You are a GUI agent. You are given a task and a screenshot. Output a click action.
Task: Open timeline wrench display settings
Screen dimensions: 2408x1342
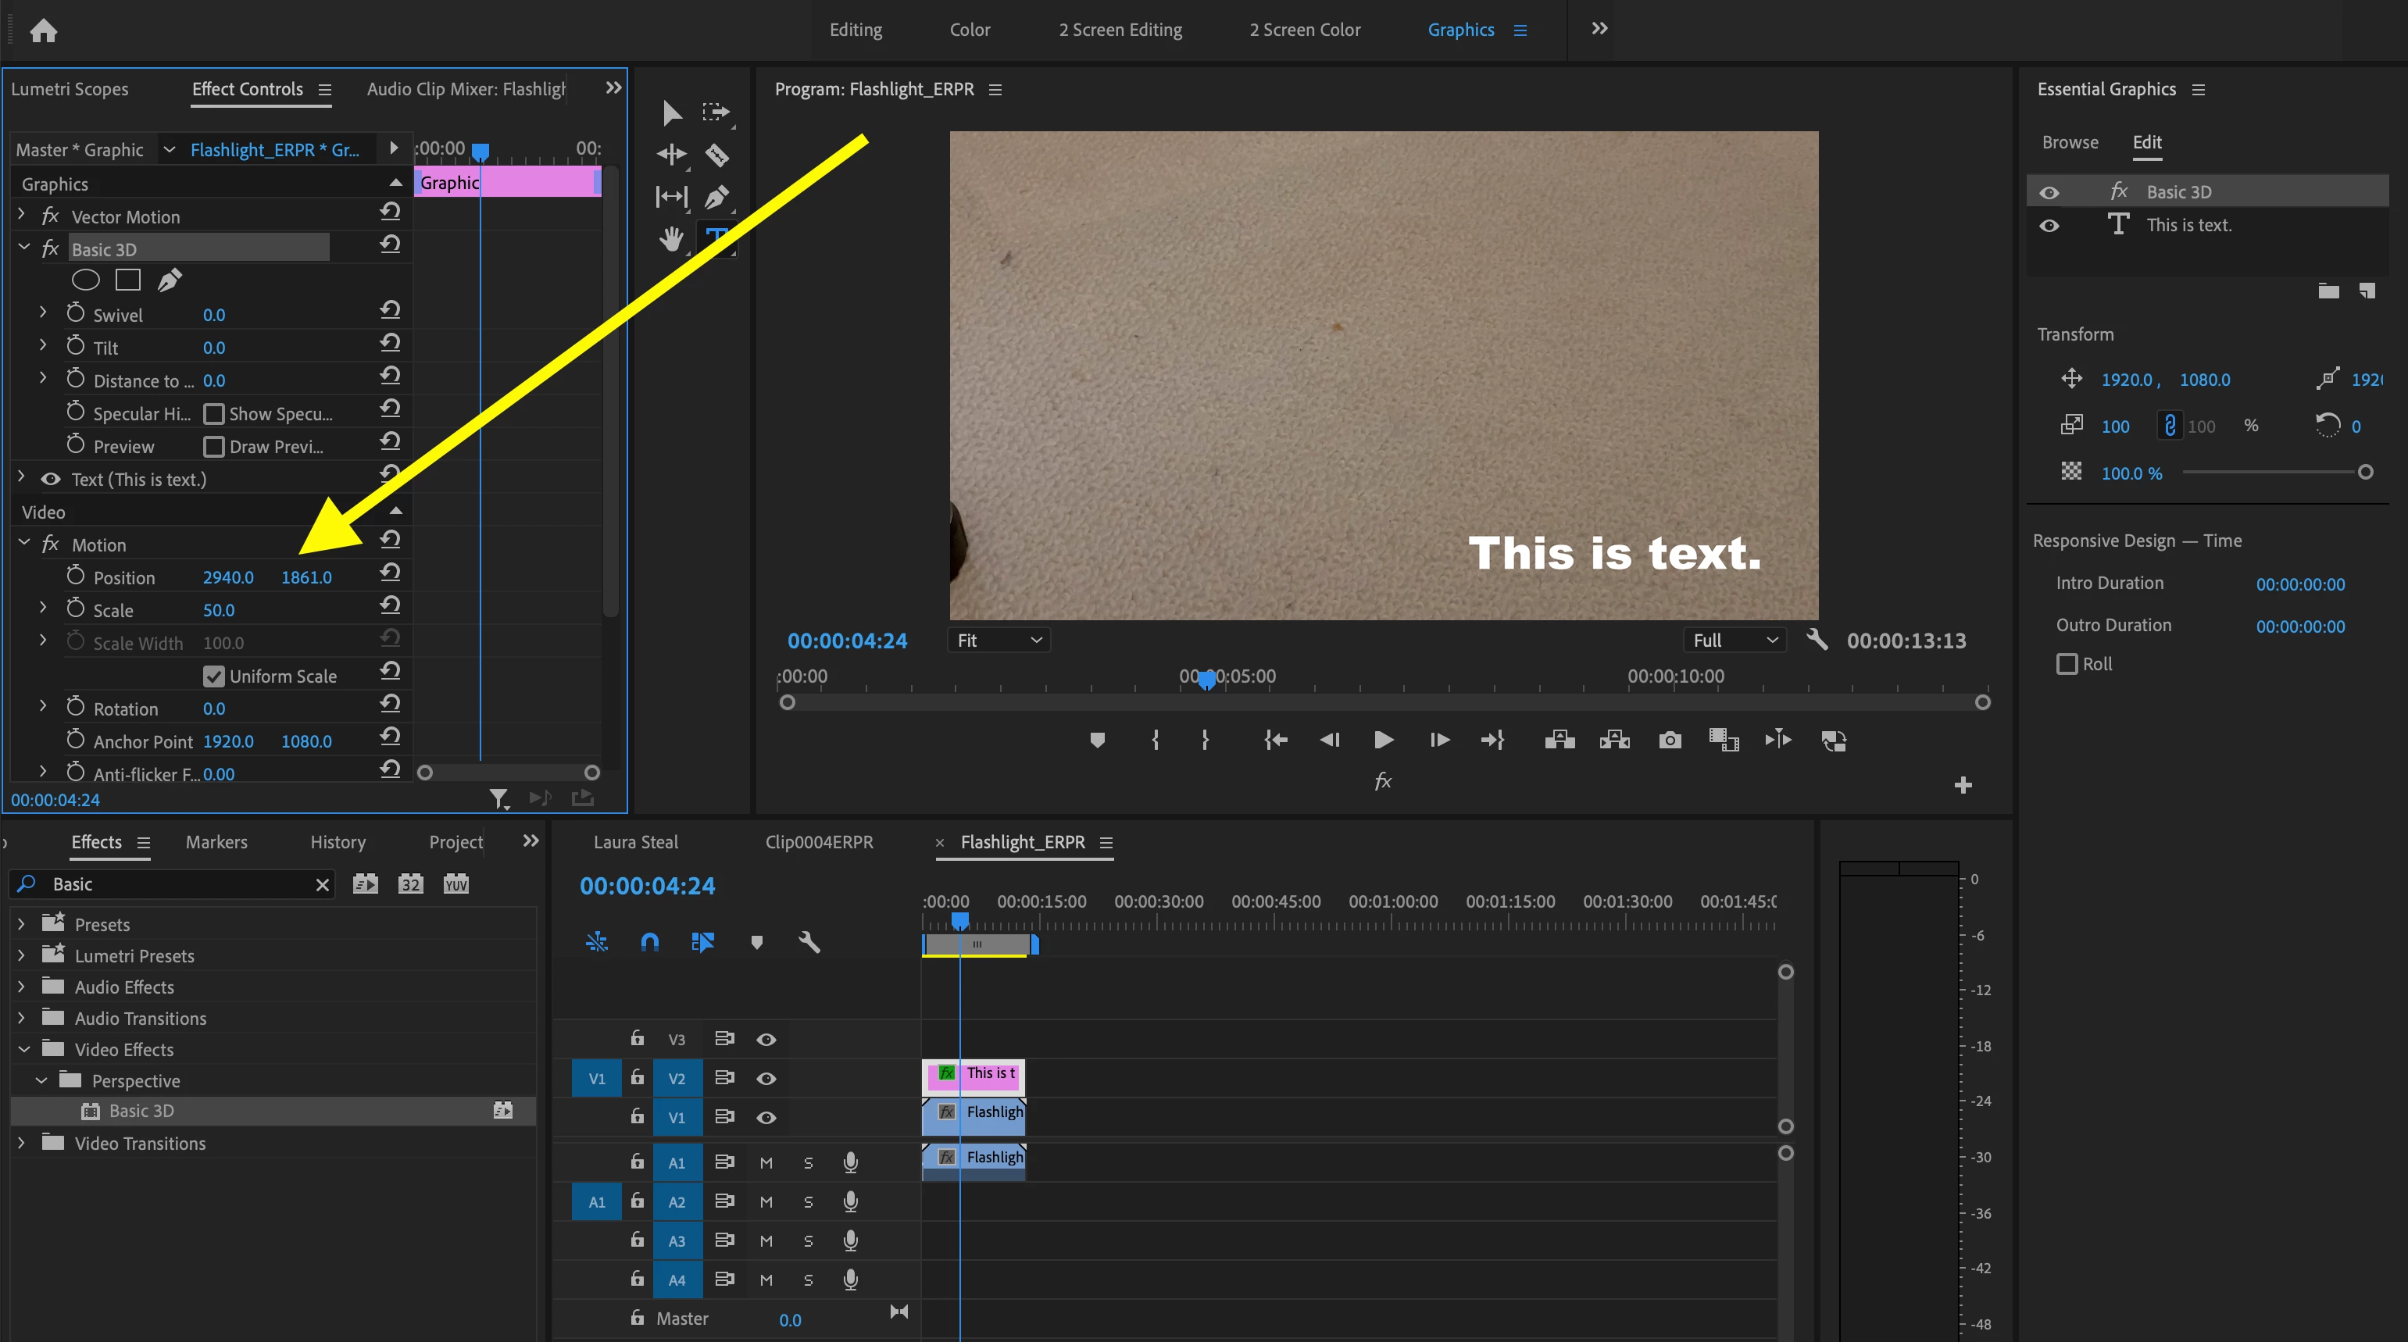[809, 942]
